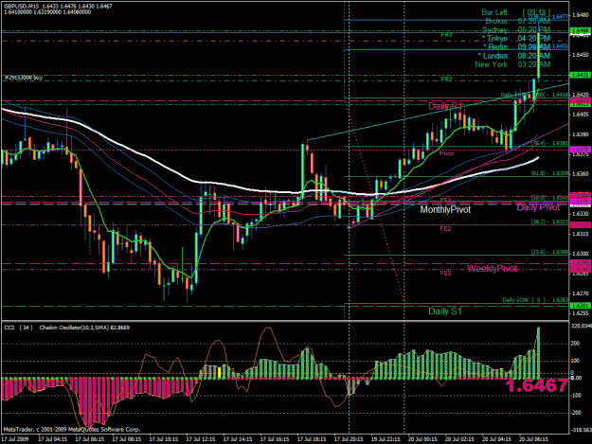The width and height of the screenshot is (592, 444).
Task: Click the '17 Jul 2009' time axis label
Action: pyautogui.click(x=15, y=439)
